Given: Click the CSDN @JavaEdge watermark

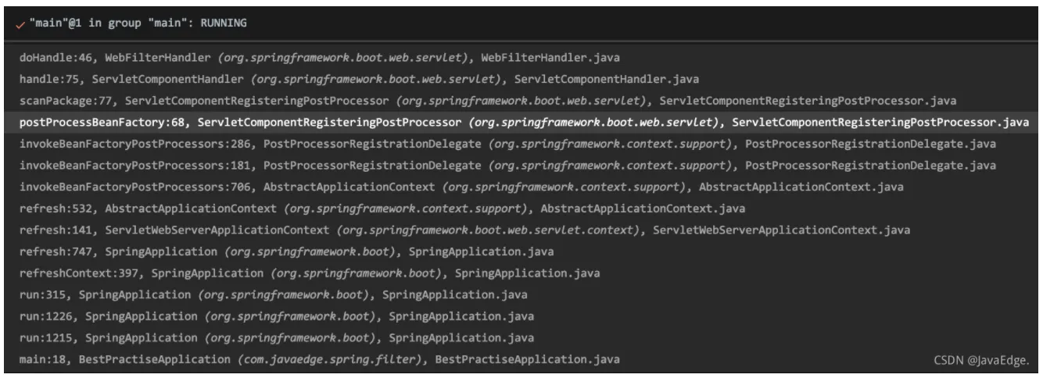Looking at the screenshot, I should (x=982, y=360).
